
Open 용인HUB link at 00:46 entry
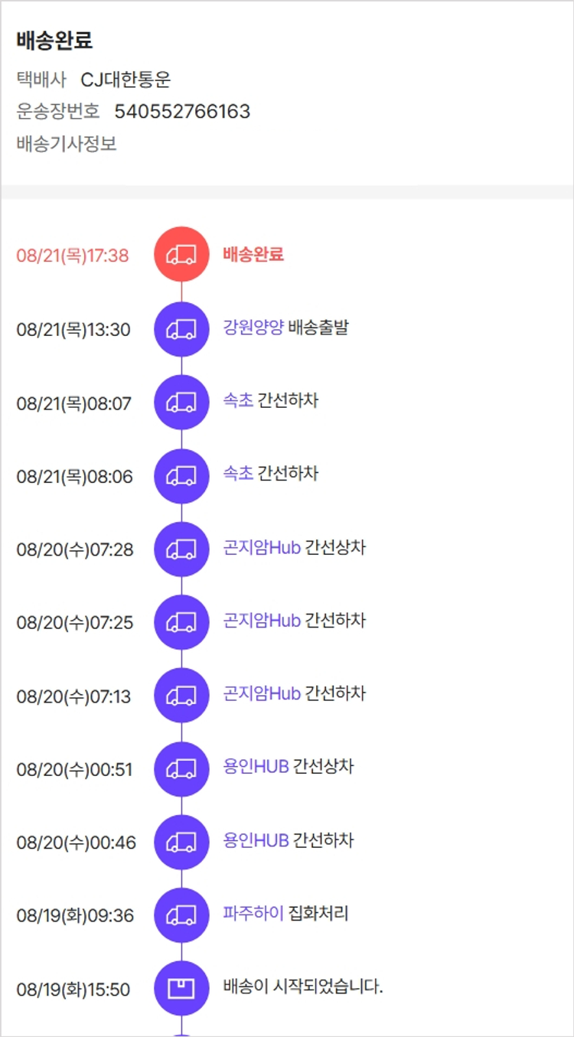tap(256, 840)
